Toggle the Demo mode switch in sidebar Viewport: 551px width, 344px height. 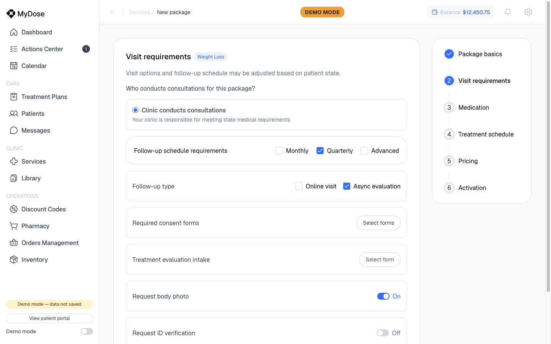pos(87,331)
